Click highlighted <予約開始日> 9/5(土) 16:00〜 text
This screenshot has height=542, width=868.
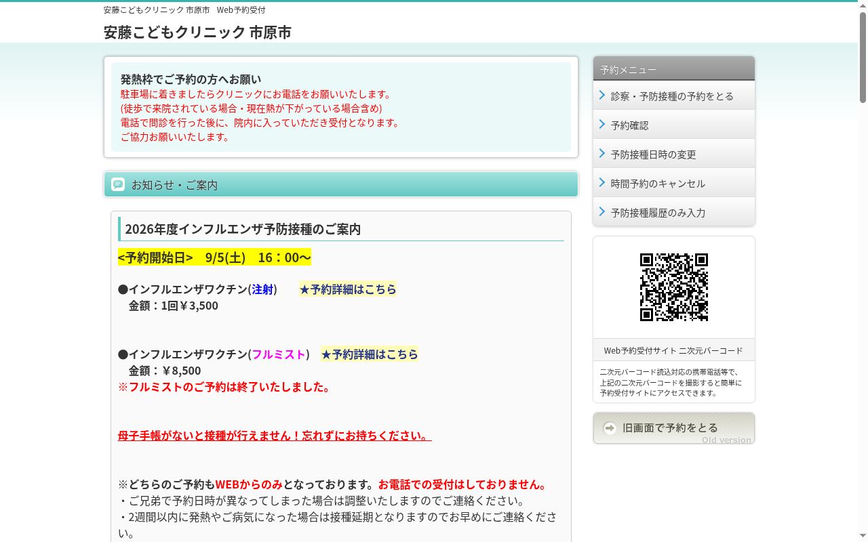pos(214,257)
